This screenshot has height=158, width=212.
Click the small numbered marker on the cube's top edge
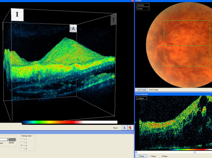(x=73, y=28)
